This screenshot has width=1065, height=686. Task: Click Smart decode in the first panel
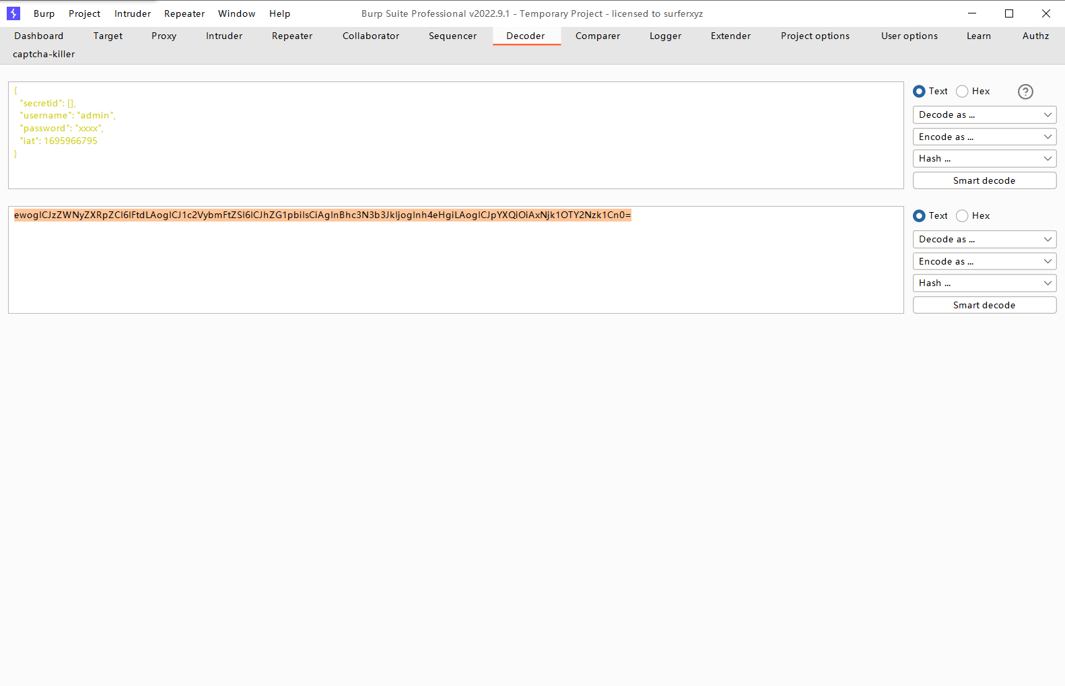point(984,181)
